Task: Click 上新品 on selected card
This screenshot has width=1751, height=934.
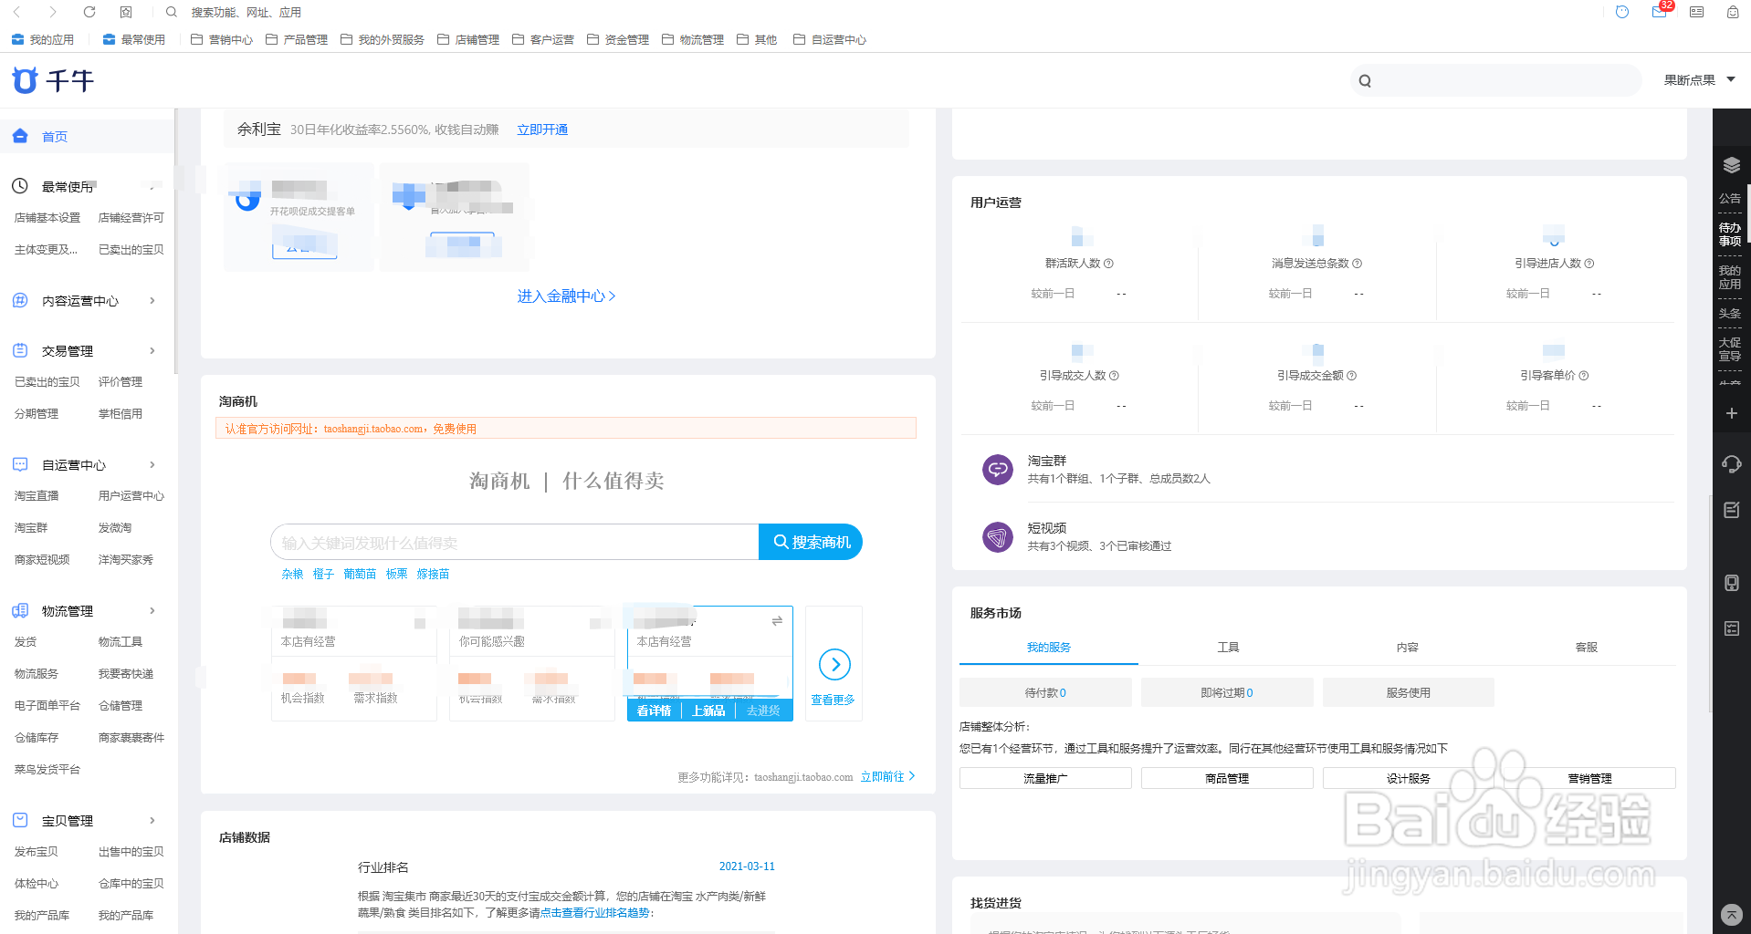Action: point(708,711)
